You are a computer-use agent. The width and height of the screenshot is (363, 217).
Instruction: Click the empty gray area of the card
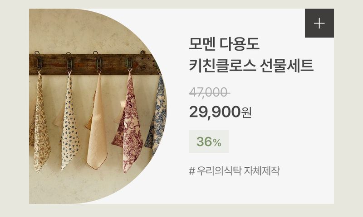point(289,138)
